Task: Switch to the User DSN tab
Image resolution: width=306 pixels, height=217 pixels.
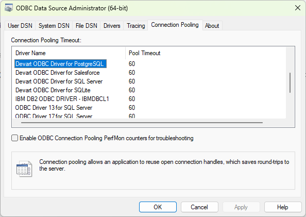Action: [x=20, y=26]
